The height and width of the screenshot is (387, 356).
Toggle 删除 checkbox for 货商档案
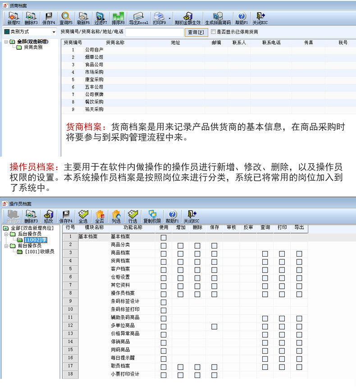coord(197,262)
